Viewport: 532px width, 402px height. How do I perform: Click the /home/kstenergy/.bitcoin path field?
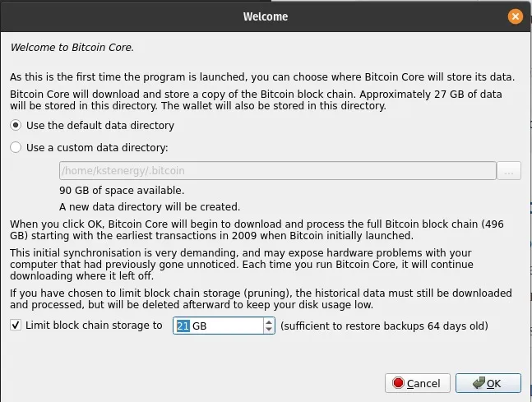(x=277, y=171)
